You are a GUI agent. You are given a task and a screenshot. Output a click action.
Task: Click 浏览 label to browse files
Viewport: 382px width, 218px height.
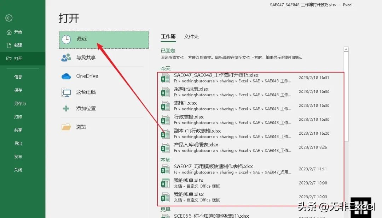click(81, 127)
